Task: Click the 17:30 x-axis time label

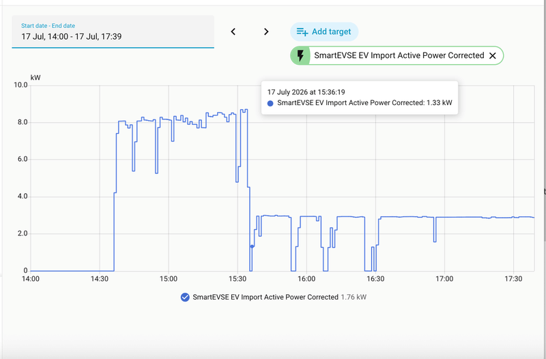Action: tap(513, 279)
